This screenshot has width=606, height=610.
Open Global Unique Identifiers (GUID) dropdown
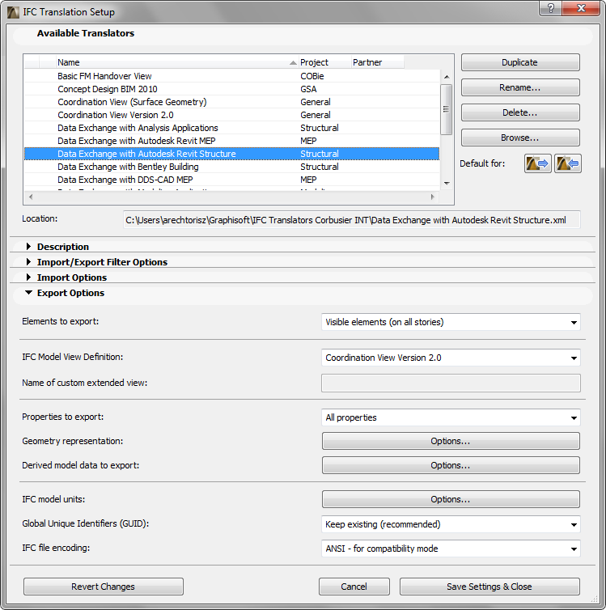(451, 524)
